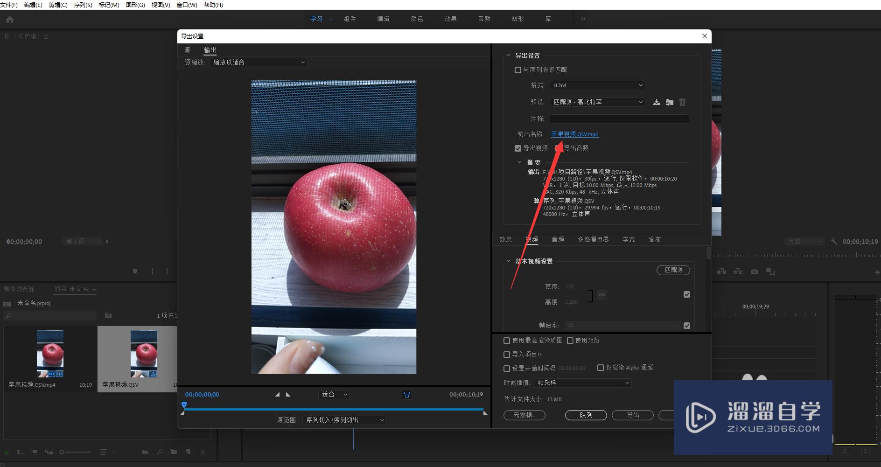Open the Sequence menu
The height and width of the screenshot is (467, 881).
point(83,5)
